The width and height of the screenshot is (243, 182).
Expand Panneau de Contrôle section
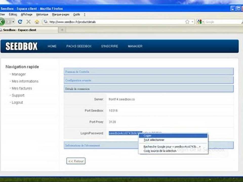point(149,72)
